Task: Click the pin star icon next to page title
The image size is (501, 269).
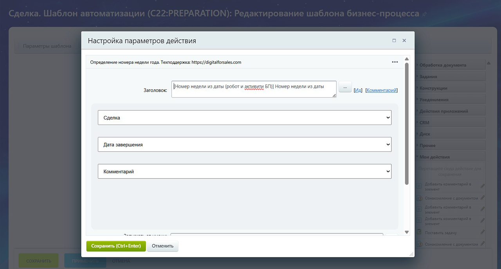Action: click(x=424, y=14)
